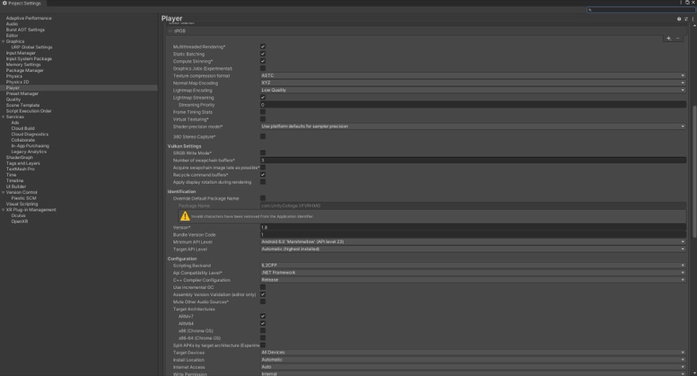Open Adaptive Performance settings
The height and width of the screenshot is (376, 697).
[x=29, y=18]
